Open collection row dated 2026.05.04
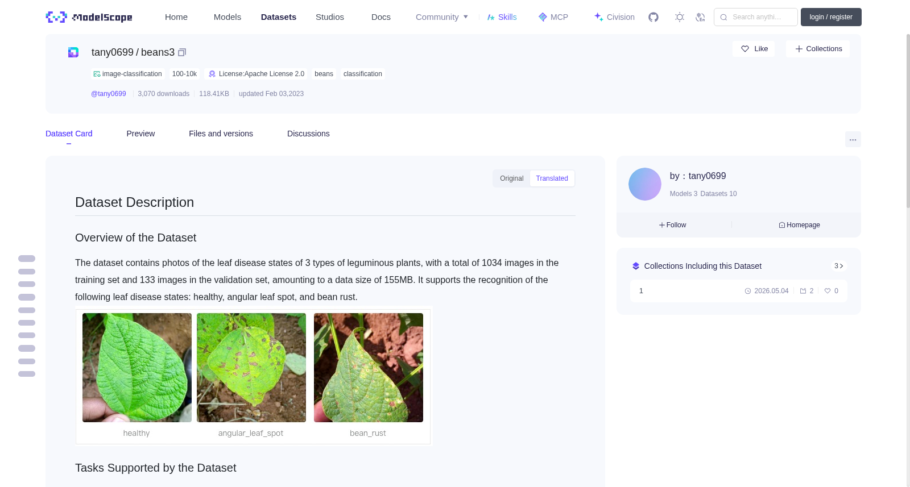Viewport: 910px width, 487px height. click(738, 291)
